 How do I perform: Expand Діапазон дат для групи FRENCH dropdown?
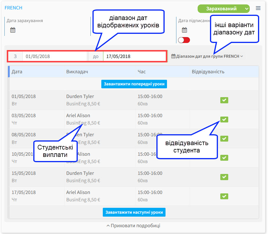207,56
